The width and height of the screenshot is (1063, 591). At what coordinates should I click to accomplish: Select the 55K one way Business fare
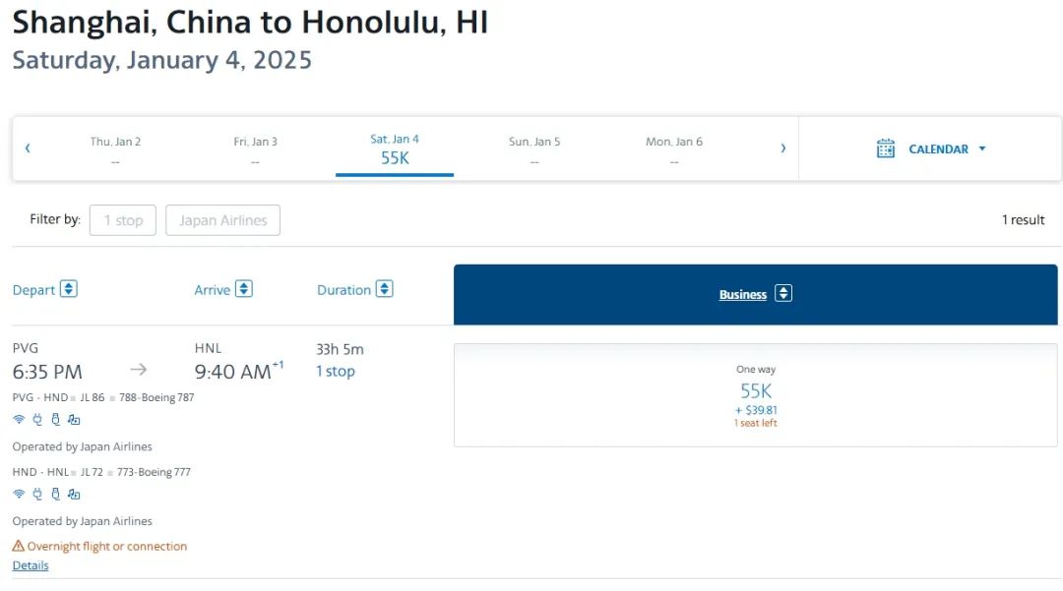[755, 394]
